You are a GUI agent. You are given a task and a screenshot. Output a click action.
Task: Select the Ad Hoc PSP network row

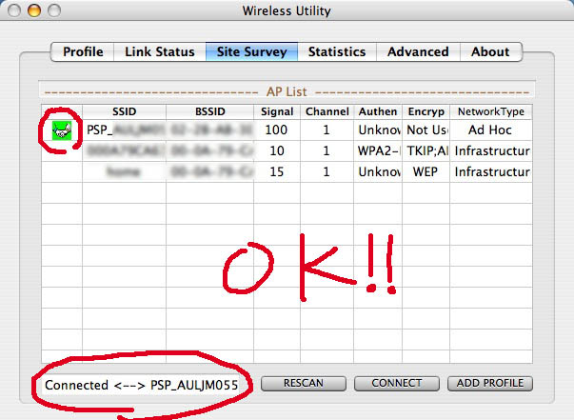[286, 130]
